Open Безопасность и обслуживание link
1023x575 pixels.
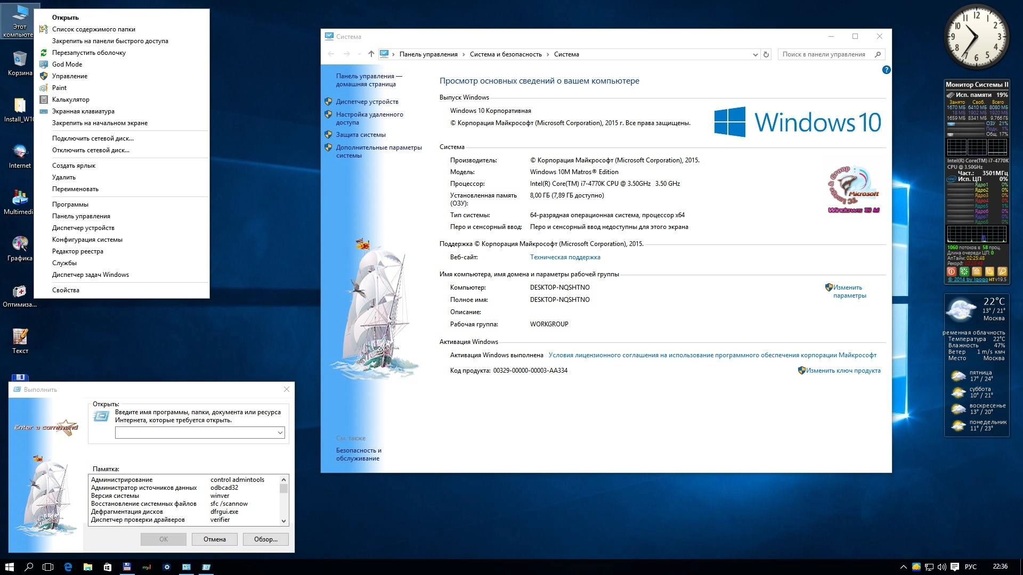click(x=359, y=454)
